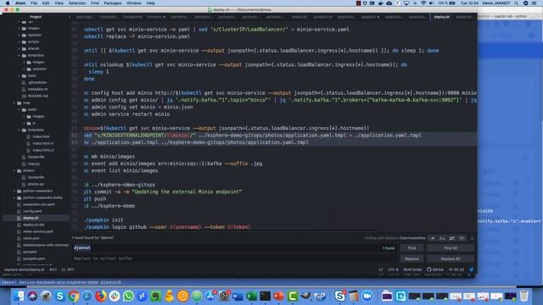Open Evernote from the Dock

click(155, 296)
